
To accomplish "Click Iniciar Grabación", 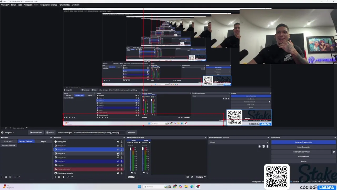I will click(x=304, y=147).
